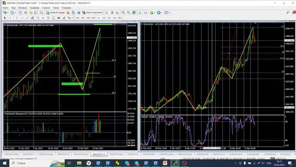Open the Strategy Tester icon
This screenshot has width=296, height=167.
click(x=41, y=13)
